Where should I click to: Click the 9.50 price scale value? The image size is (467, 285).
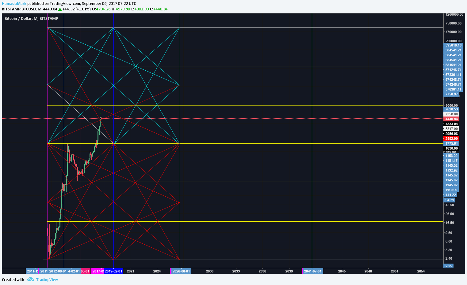449,233
